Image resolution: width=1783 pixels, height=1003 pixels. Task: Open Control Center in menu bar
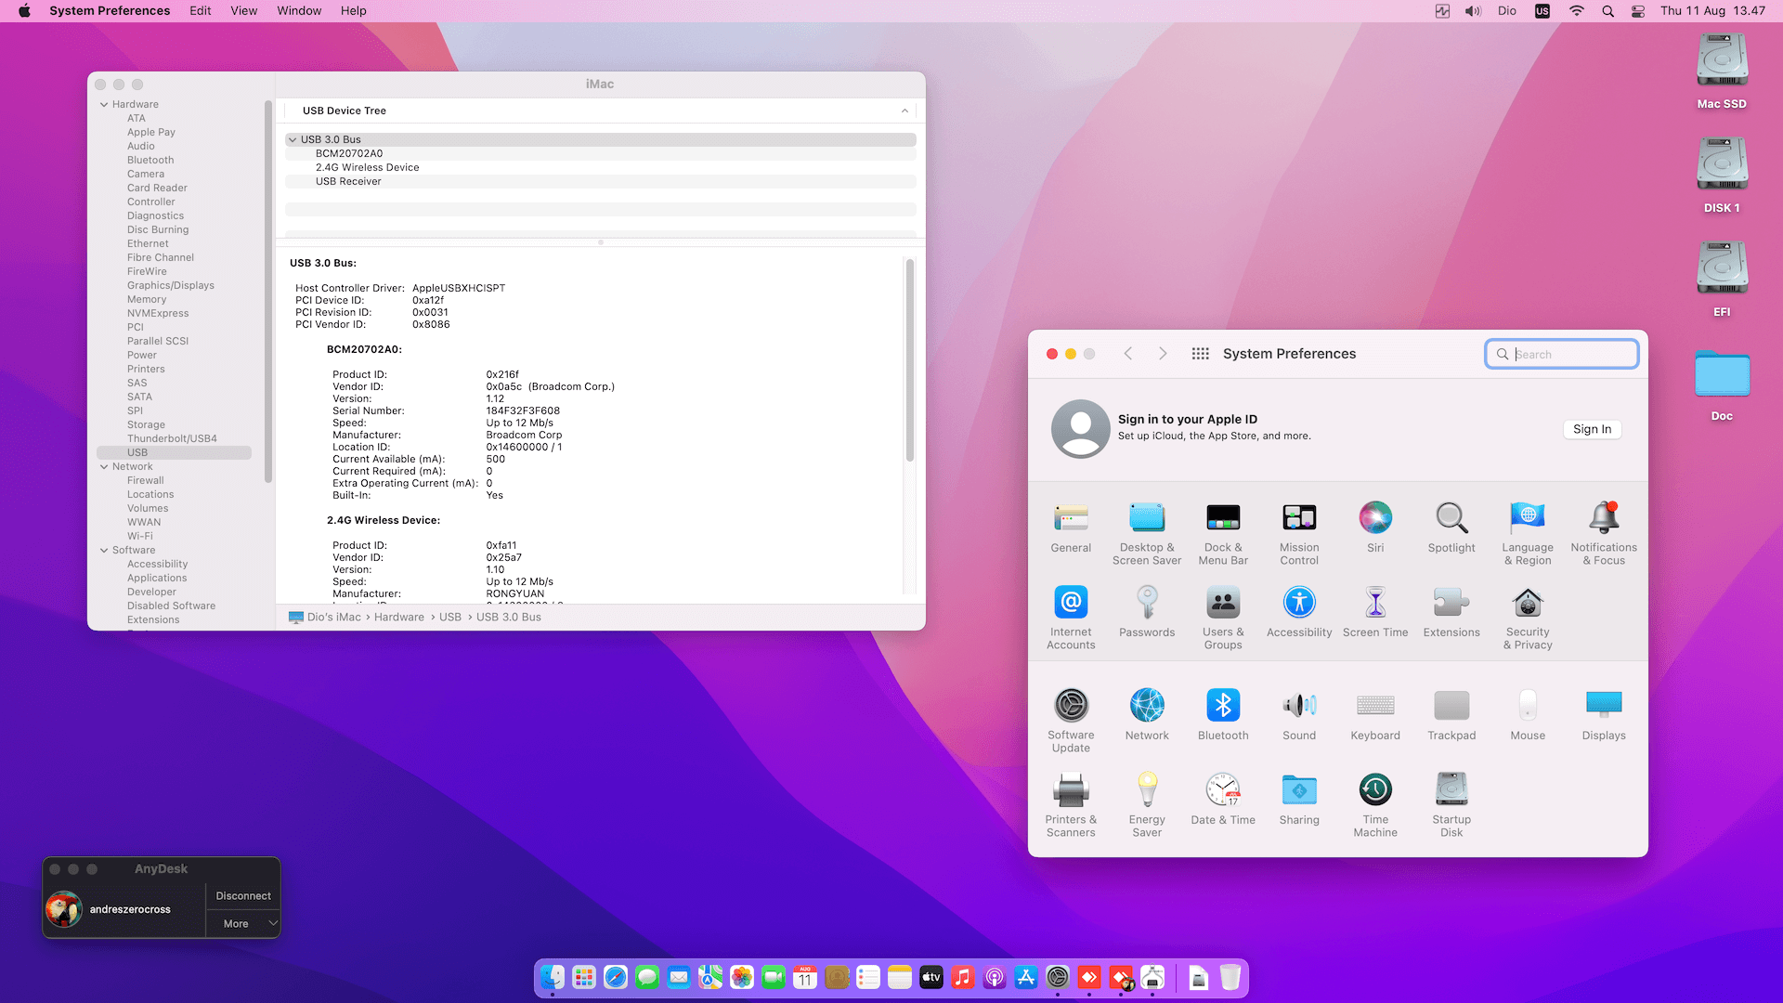[x=1638, y=11]
